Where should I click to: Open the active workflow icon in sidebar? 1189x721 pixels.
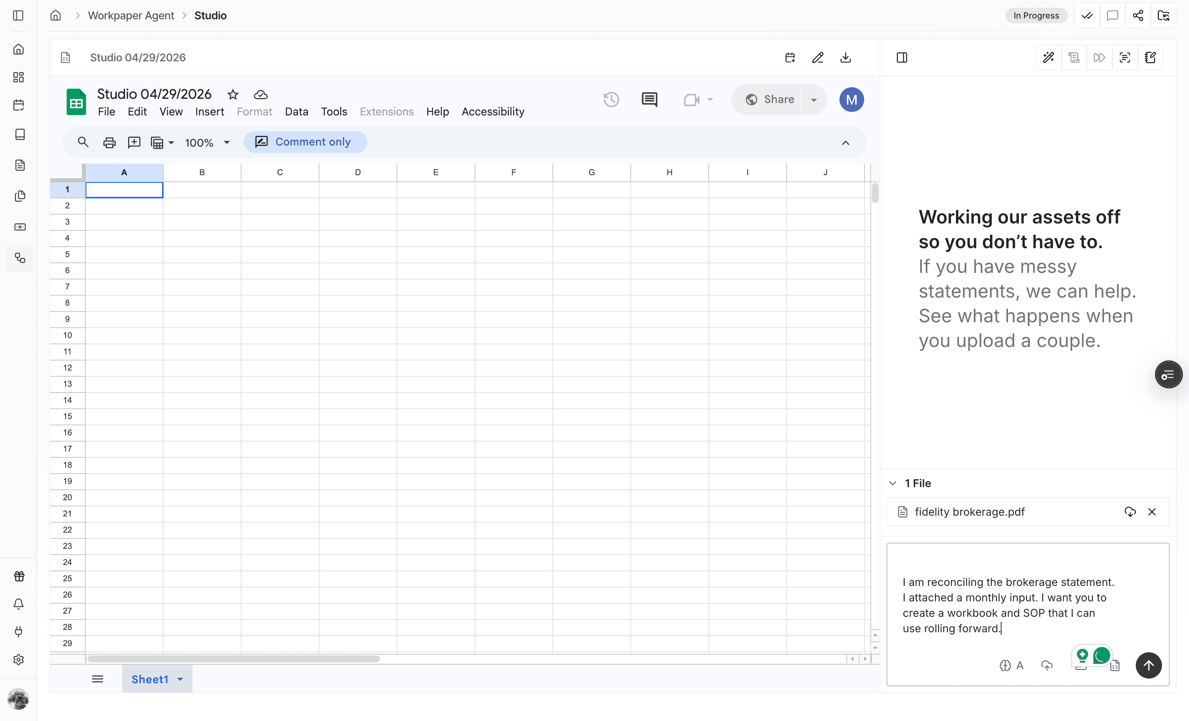point(20,258)
